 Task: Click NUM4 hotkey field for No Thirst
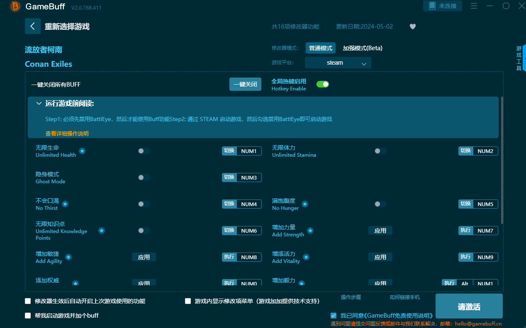click(x=249, y=204)
